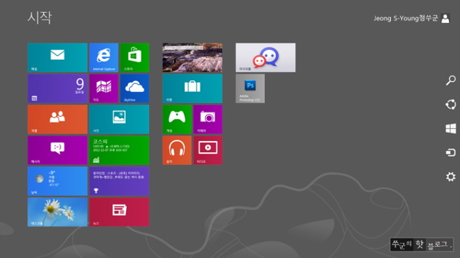Open the Windows Store tile
The image size is (460, 258).
[x=135, y=58]
